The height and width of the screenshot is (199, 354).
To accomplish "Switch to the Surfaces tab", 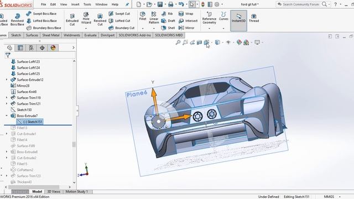I will (32, 35).
